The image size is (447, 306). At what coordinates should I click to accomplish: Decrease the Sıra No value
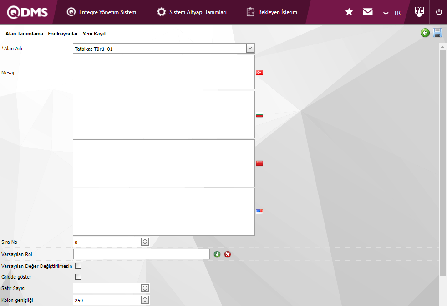click(x=145, y=244)
